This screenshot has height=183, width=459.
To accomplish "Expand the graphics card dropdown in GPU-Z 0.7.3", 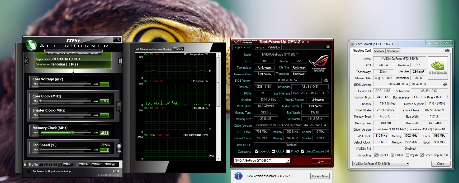I will (x=408, y=164).
